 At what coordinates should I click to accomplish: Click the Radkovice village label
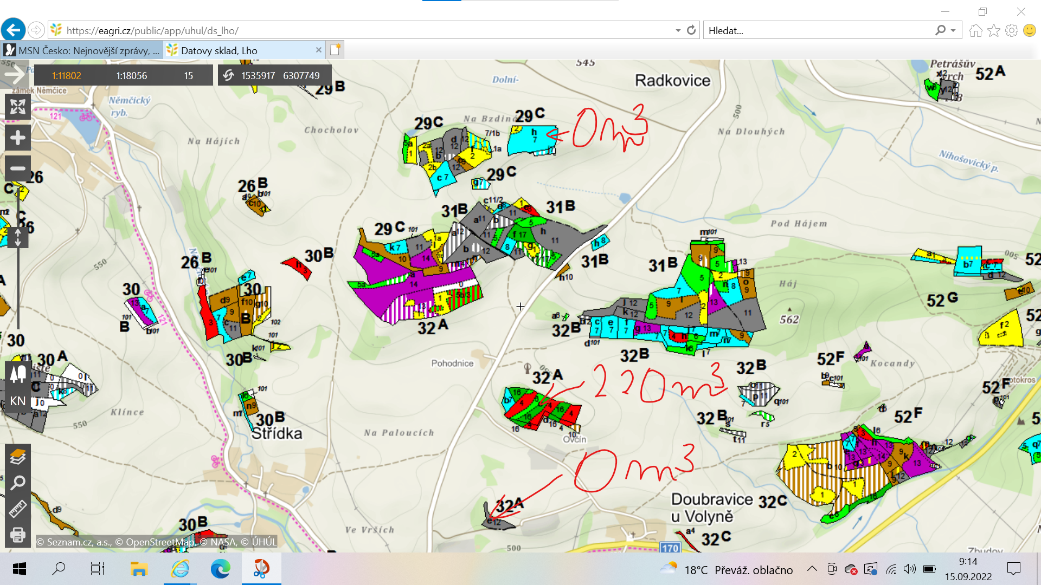click(x=672, y=81)
